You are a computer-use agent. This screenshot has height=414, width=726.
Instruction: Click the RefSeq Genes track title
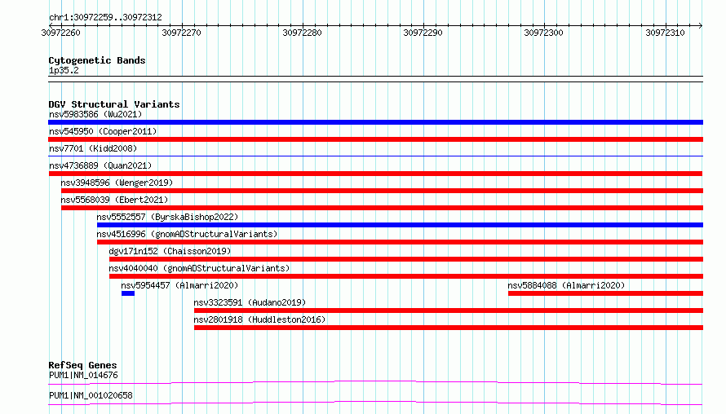point(82,365)
